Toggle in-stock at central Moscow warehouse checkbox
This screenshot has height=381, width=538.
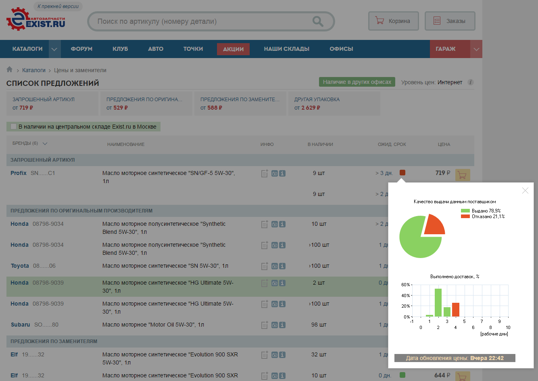[x=14, y=127]
